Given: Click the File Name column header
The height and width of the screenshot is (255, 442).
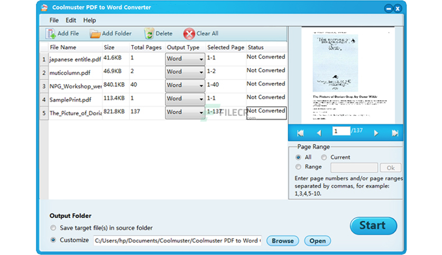Looking at the screenshot, I should [x=63, y=47].
